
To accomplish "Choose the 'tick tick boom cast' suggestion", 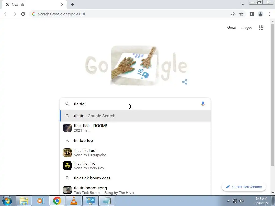I will tap(135, 178).
